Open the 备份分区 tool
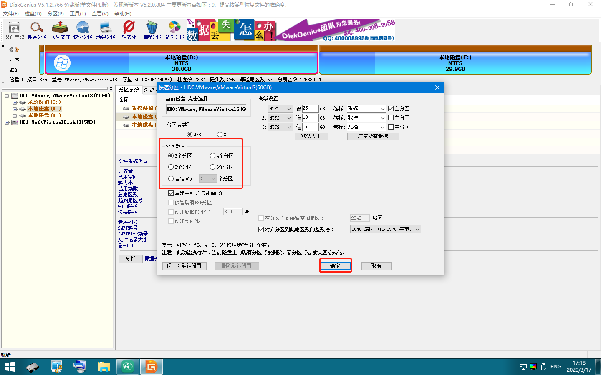601x375 pixels. click(x=174, y=29)
